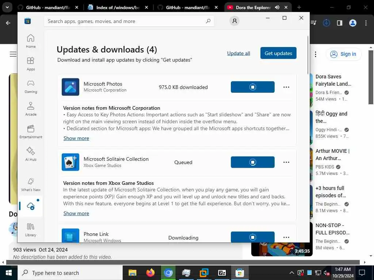Switch to first GitHub mandiant browser tab
This screenshot has width=374, height=280.
coord(48,7)
